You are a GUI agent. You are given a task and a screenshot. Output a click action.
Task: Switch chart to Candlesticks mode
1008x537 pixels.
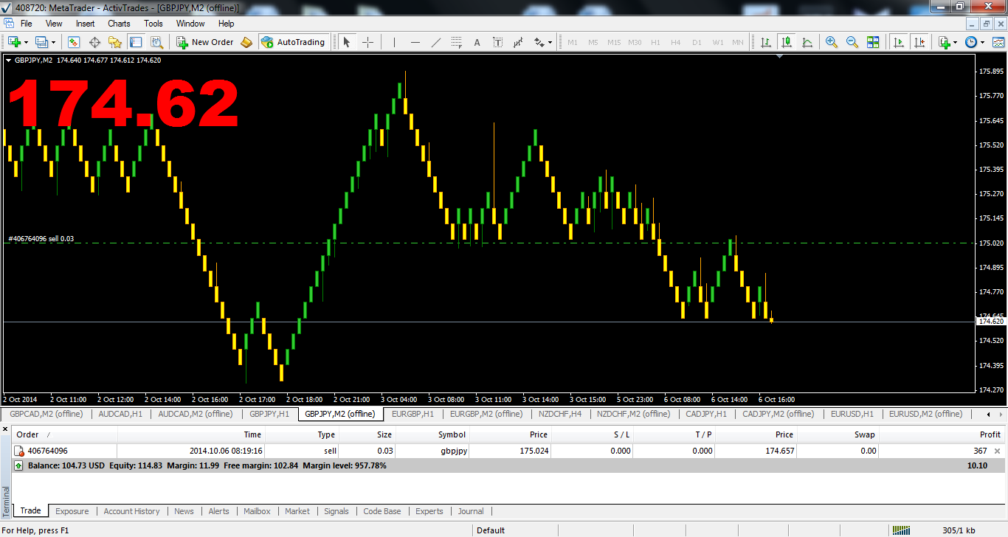787,42
